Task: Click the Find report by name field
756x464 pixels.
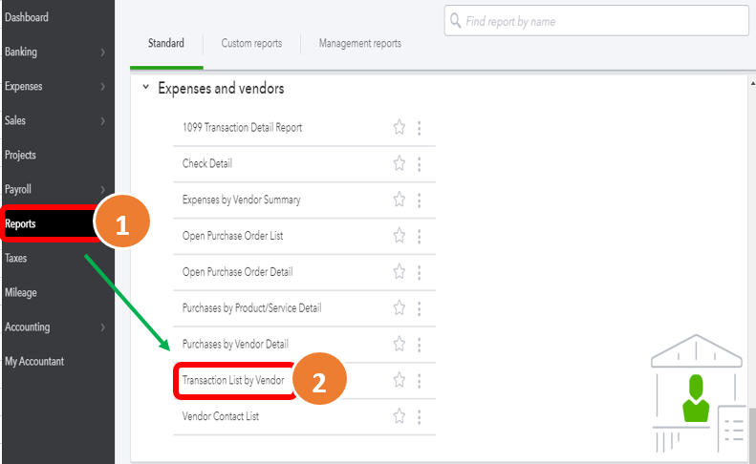Action: click(602, 21)
